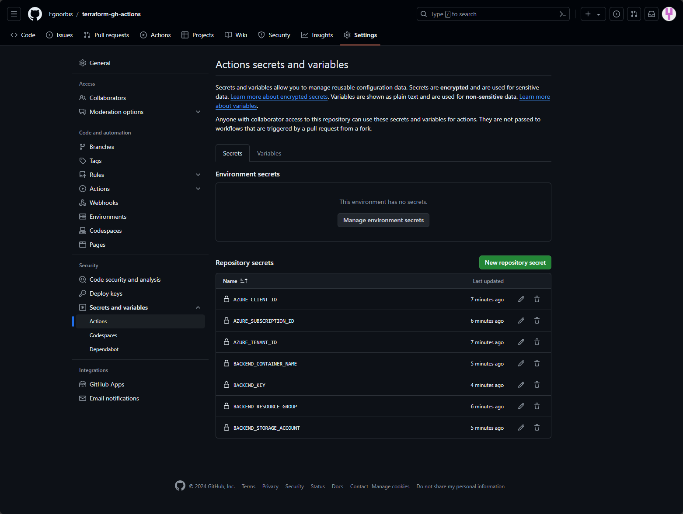Edit the BACKEND_STORAGE_ACCOUNT secret
This screenshot has width=683, height=514.
521,428
